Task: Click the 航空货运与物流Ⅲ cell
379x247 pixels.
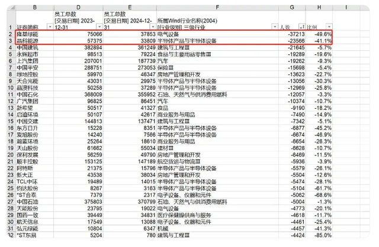Action: 217,161
